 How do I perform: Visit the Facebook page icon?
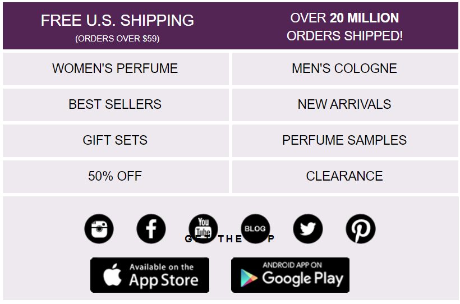point(151,229)
